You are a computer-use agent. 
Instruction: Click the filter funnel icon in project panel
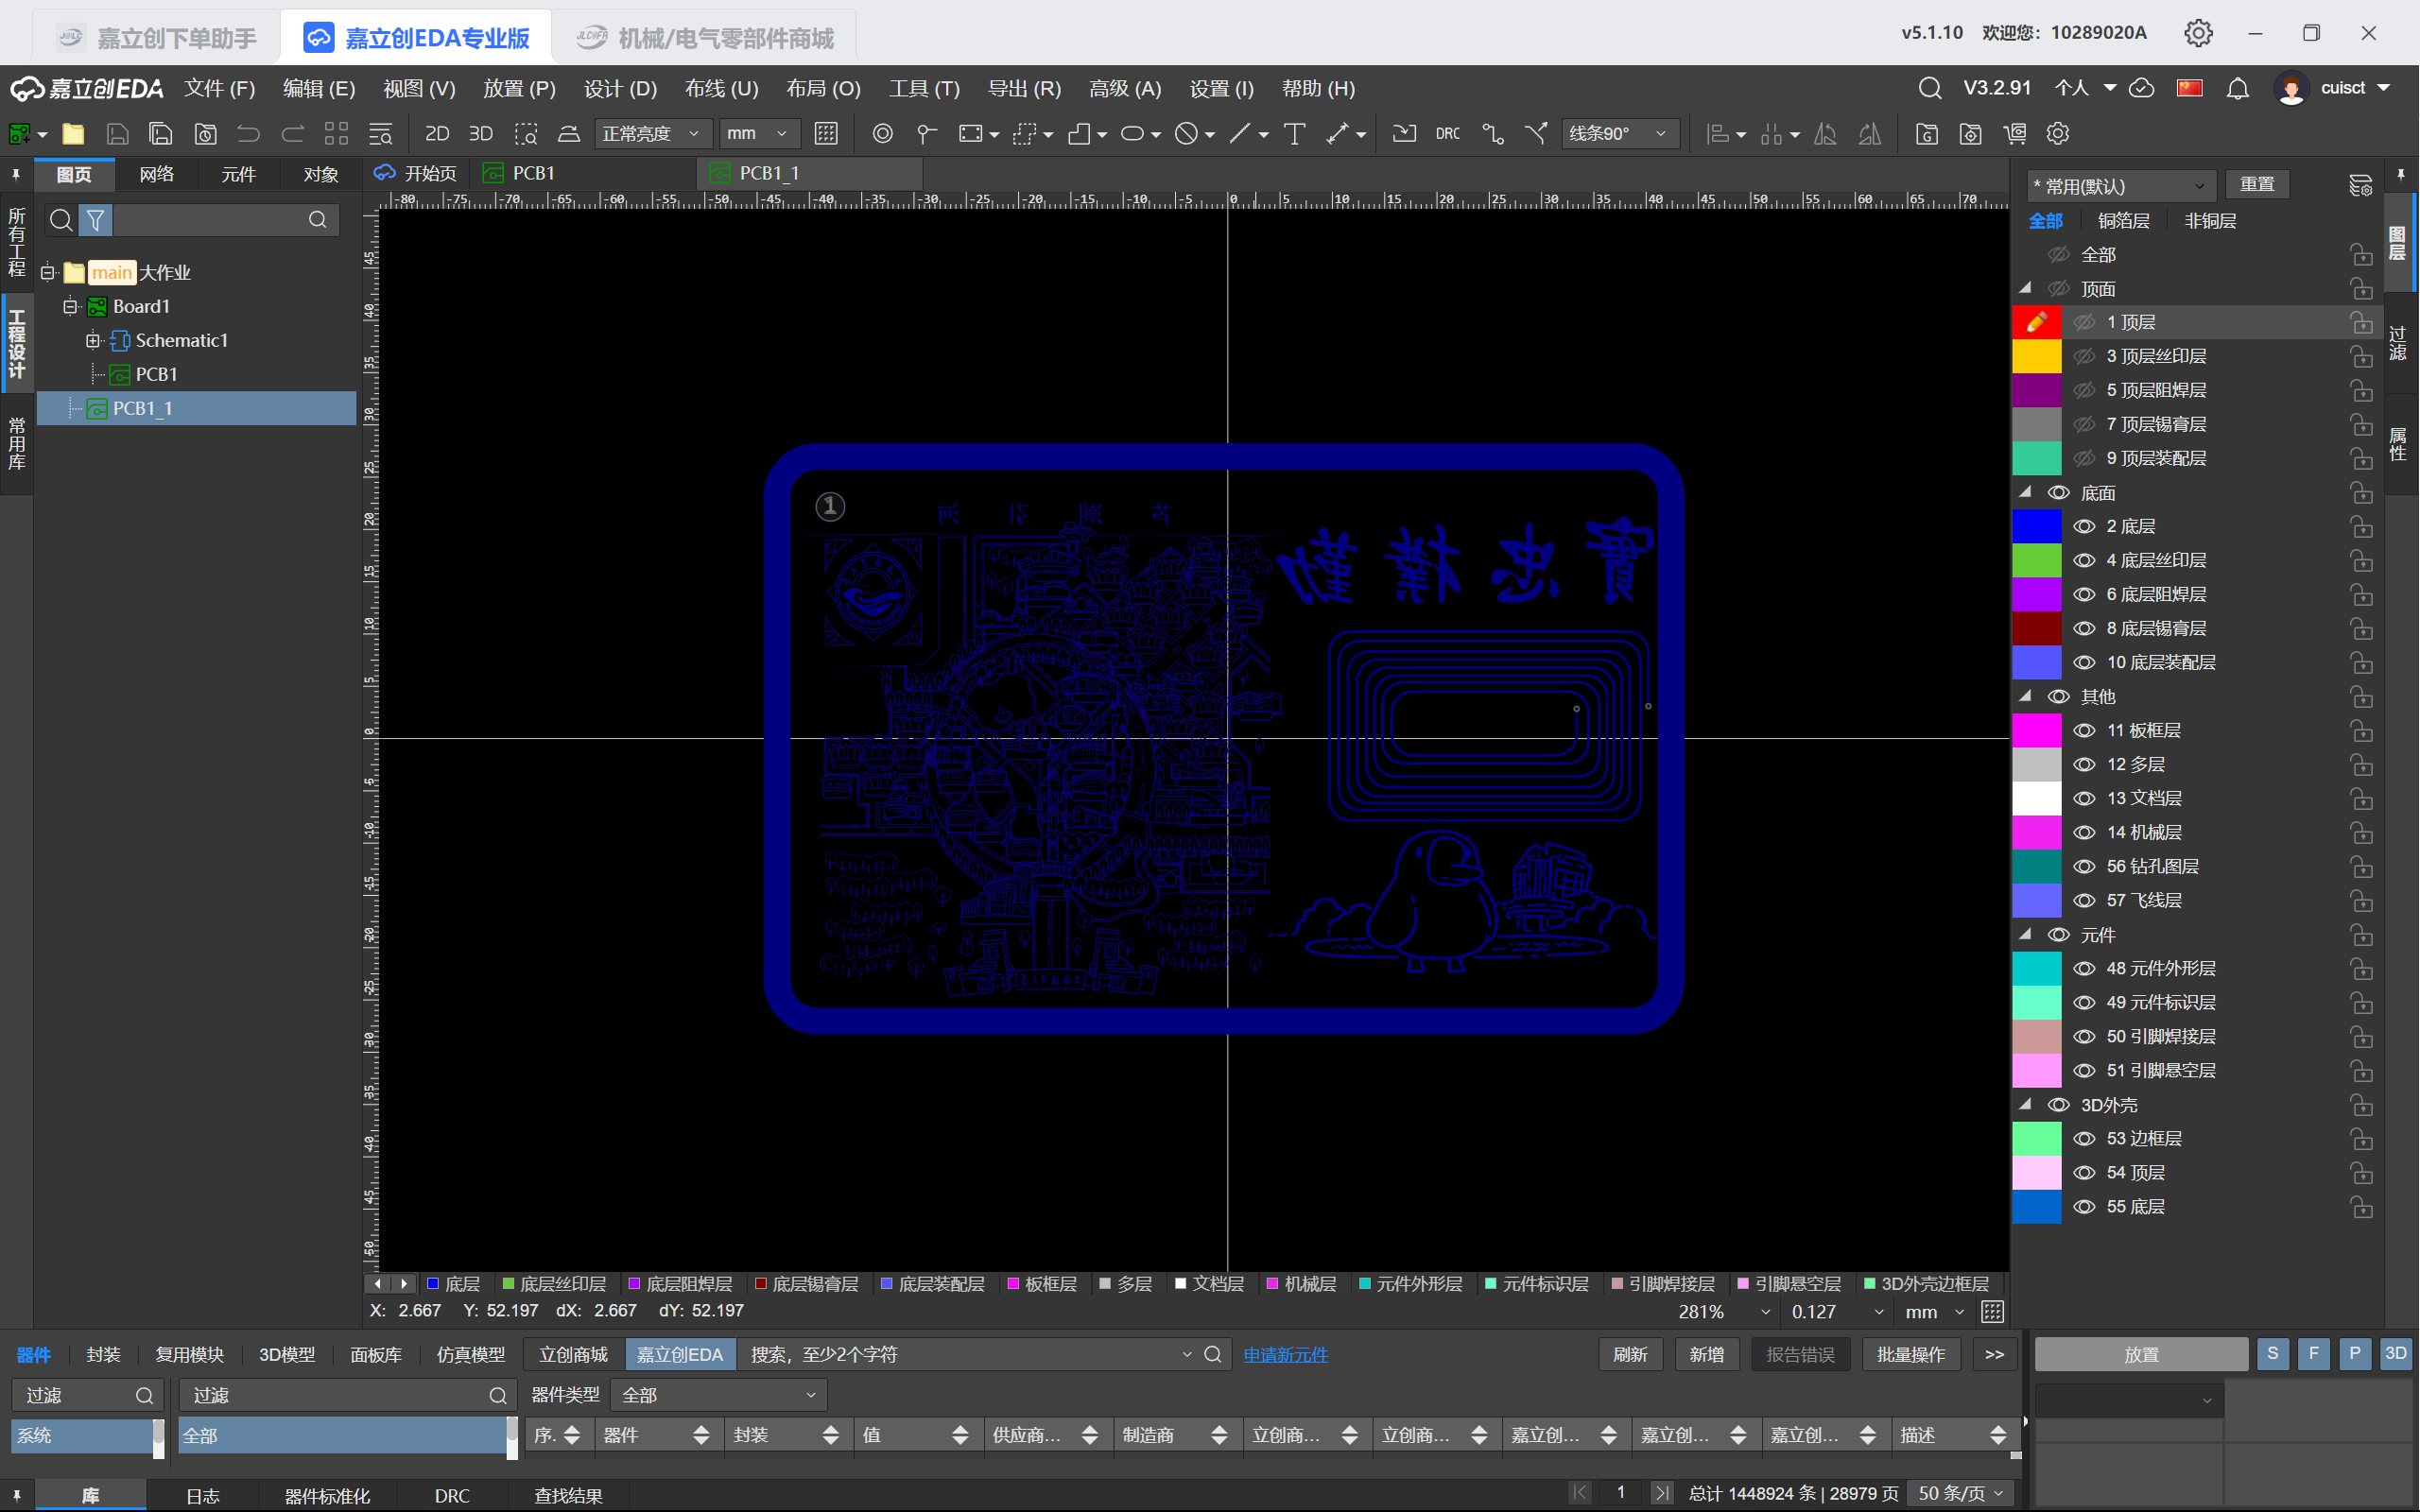point(95,220)
